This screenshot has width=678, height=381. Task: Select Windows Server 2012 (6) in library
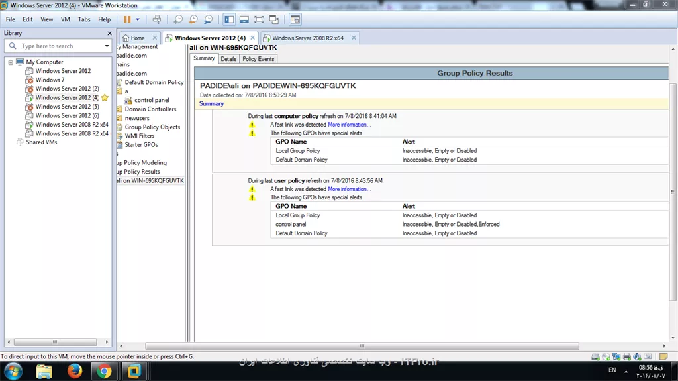click(x=67, y=115)
